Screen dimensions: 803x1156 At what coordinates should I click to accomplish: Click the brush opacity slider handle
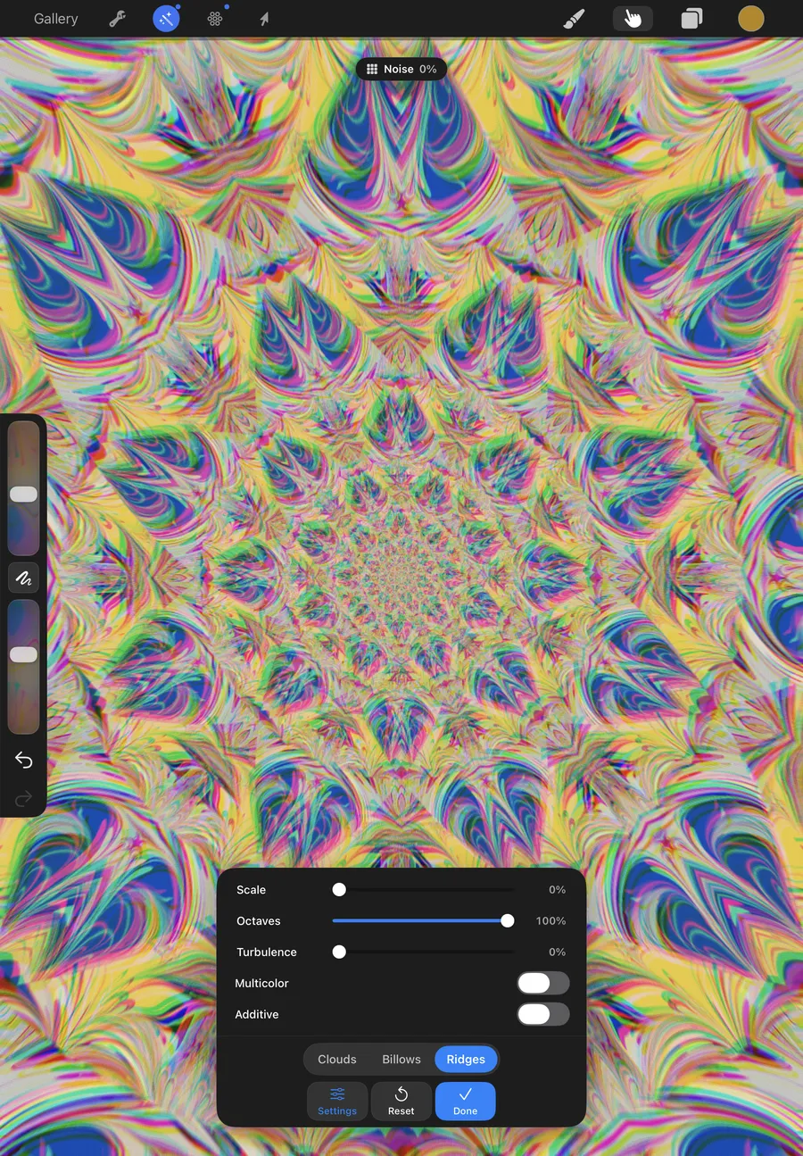point(23,654)
